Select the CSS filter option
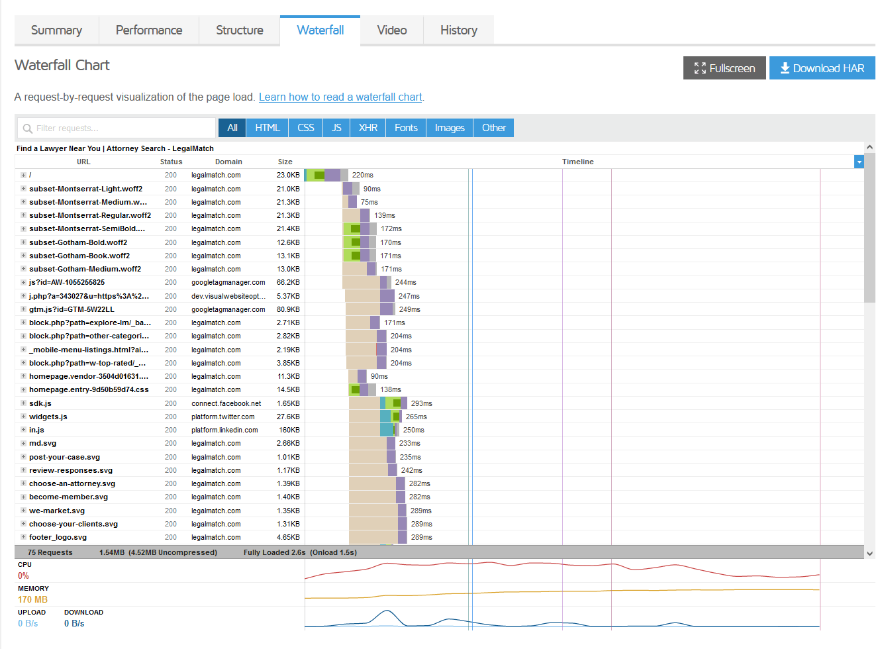 (x=305, y=127)
